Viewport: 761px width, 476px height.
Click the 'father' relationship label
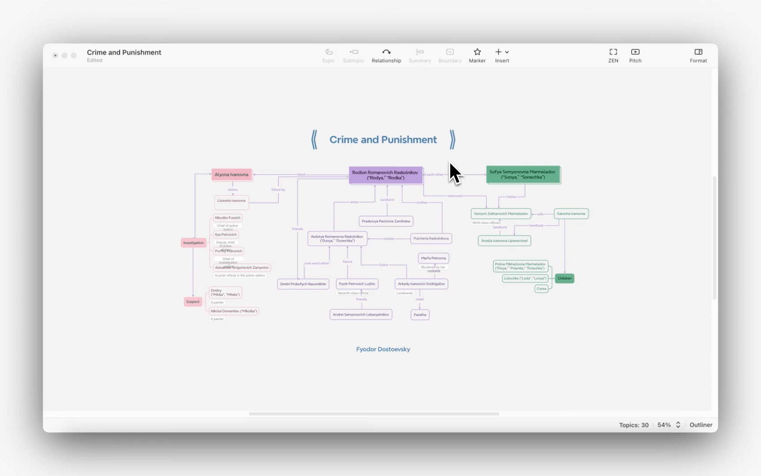512,197
